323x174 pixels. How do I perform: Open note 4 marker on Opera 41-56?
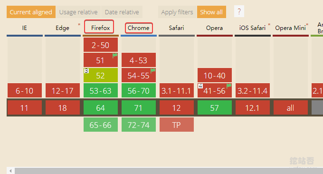(x=200, y=86)
